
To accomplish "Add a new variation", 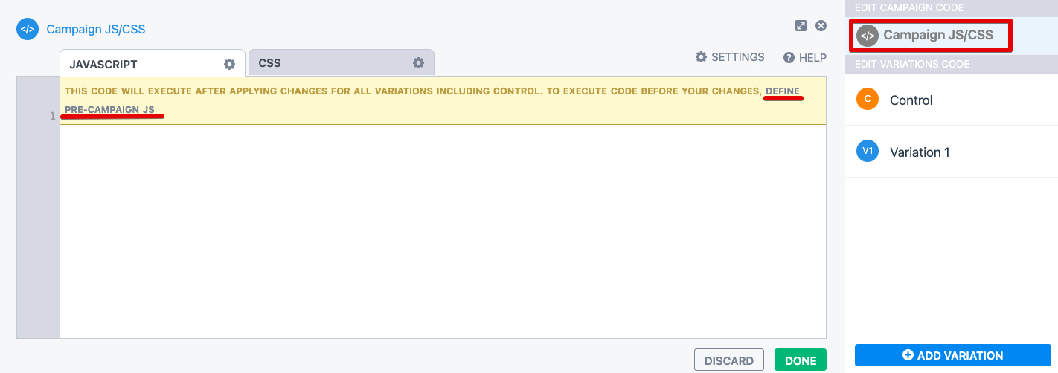I will [x=952, y=355].
